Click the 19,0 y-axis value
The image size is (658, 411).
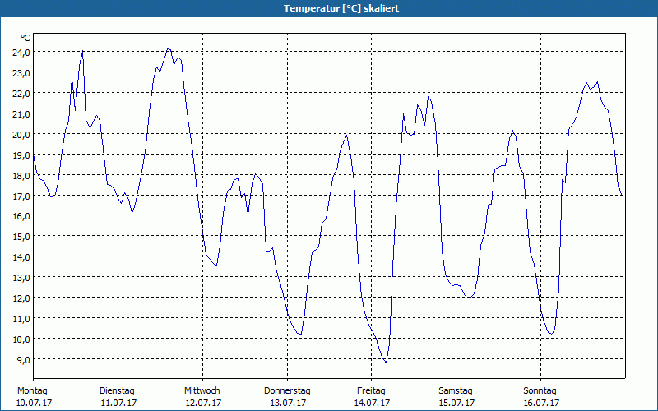[x=21, y=155]
